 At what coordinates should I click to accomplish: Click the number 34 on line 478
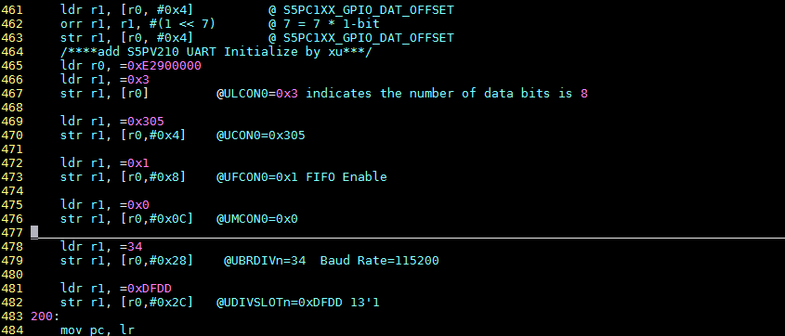[135, 247]
